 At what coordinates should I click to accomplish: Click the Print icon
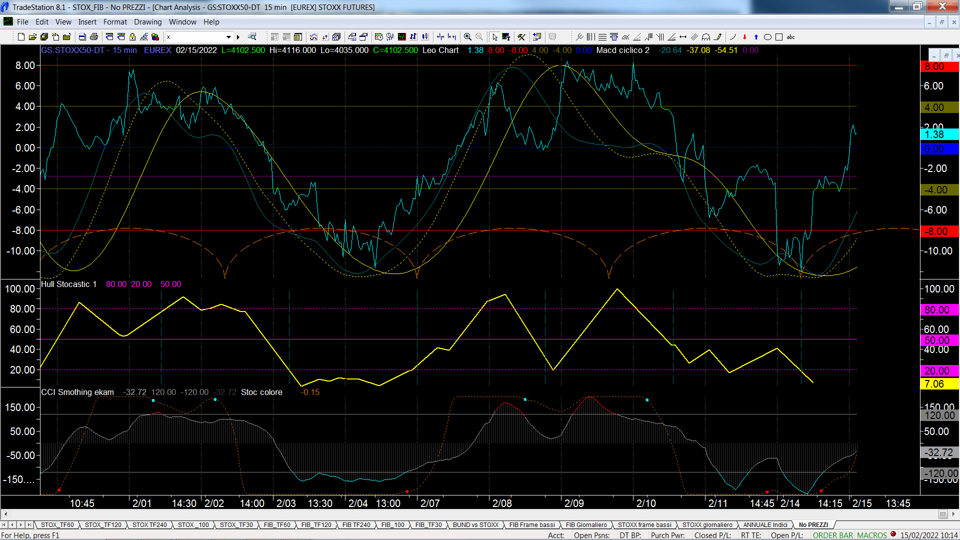[x=93, y=37]
